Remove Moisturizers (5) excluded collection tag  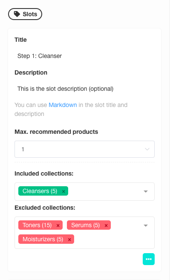tap(69, 240)
